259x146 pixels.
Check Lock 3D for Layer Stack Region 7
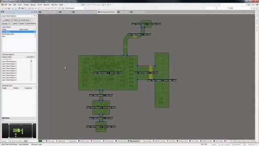click(31, 75)
